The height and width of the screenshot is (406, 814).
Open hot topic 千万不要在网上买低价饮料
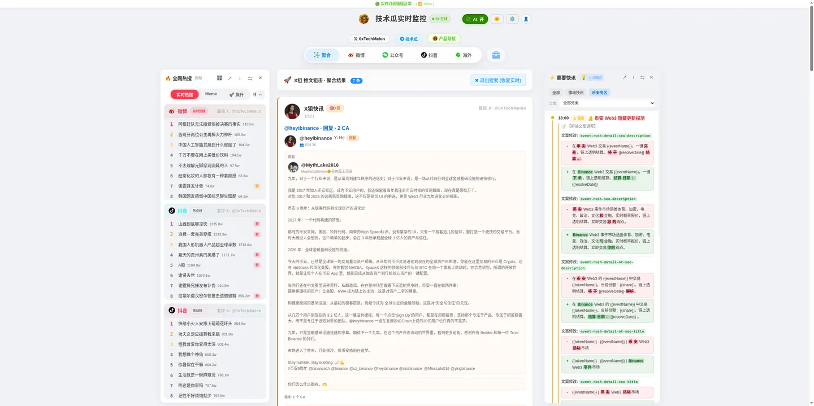(203, 155)
